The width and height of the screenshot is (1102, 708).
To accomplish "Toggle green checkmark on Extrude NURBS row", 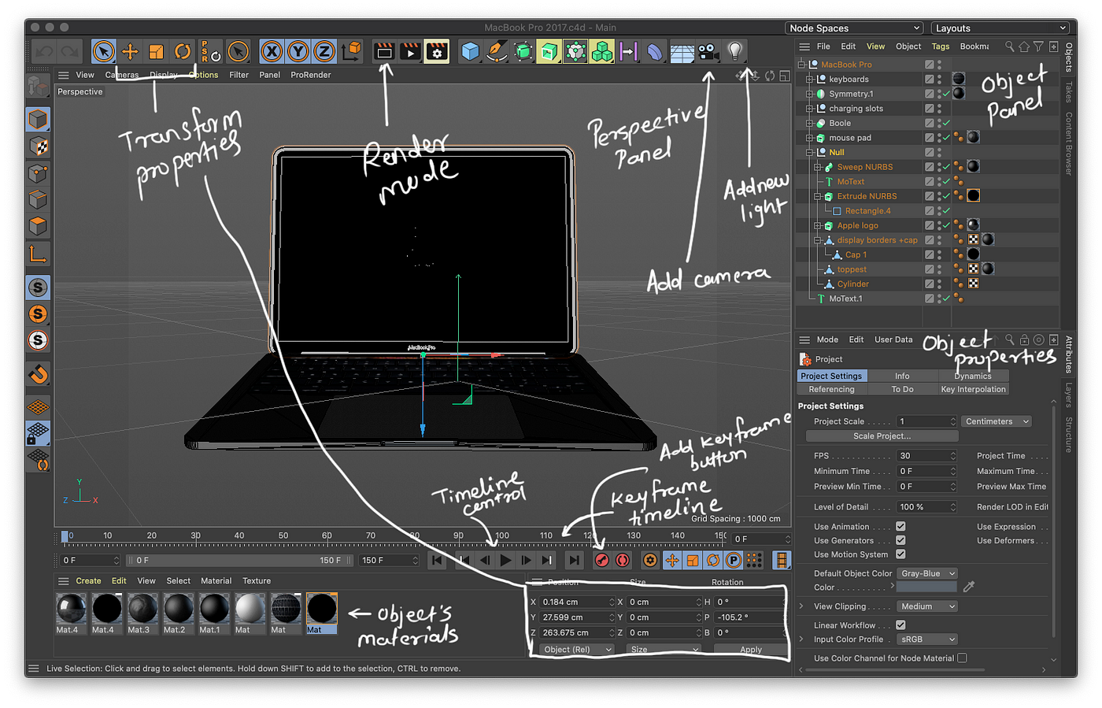I will [946, 196].
